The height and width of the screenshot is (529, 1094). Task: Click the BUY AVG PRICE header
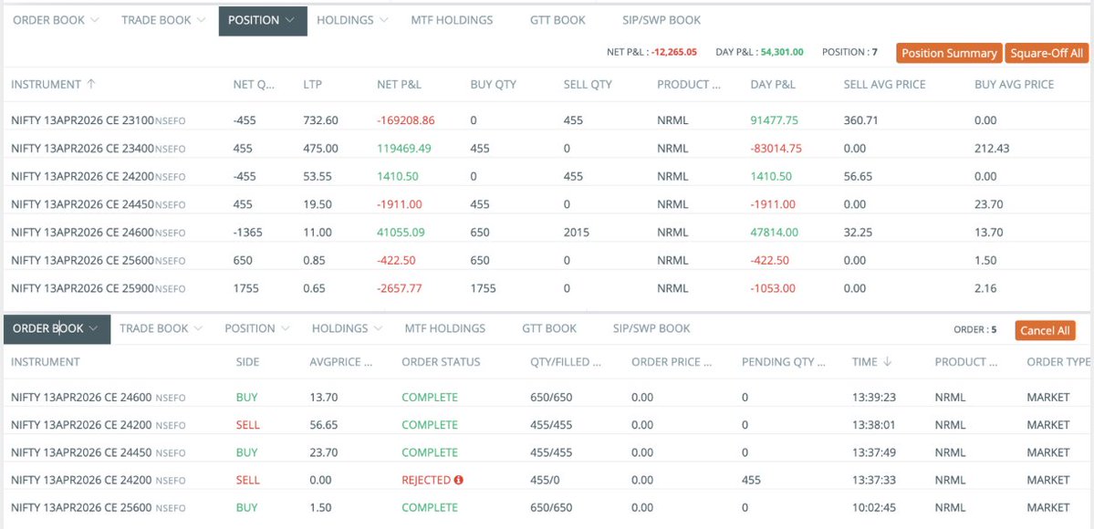(x=1015, y=85)
